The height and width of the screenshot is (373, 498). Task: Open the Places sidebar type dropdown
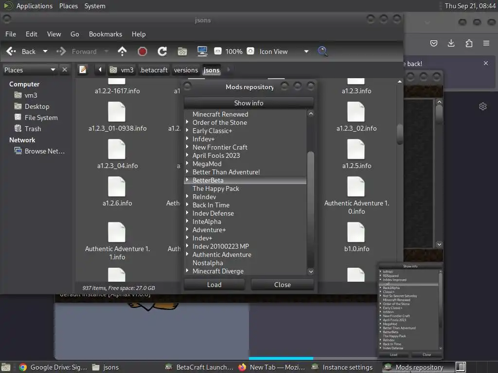coord(30,70)
